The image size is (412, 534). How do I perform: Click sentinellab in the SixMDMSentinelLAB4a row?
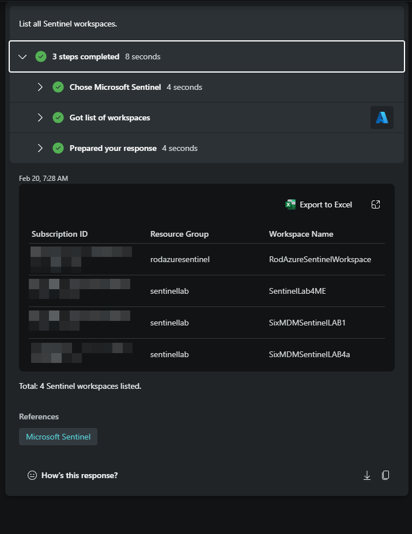click(169, 354)
